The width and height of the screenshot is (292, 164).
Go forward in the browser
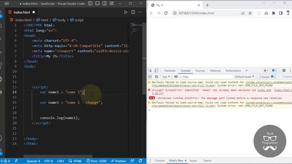(x=158, y=13)
